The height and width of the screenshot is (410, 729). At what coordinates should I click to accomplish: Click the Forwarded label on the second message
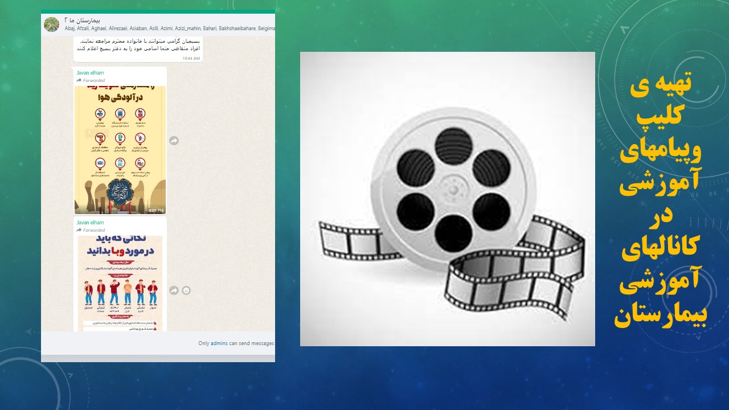point(94,230)
